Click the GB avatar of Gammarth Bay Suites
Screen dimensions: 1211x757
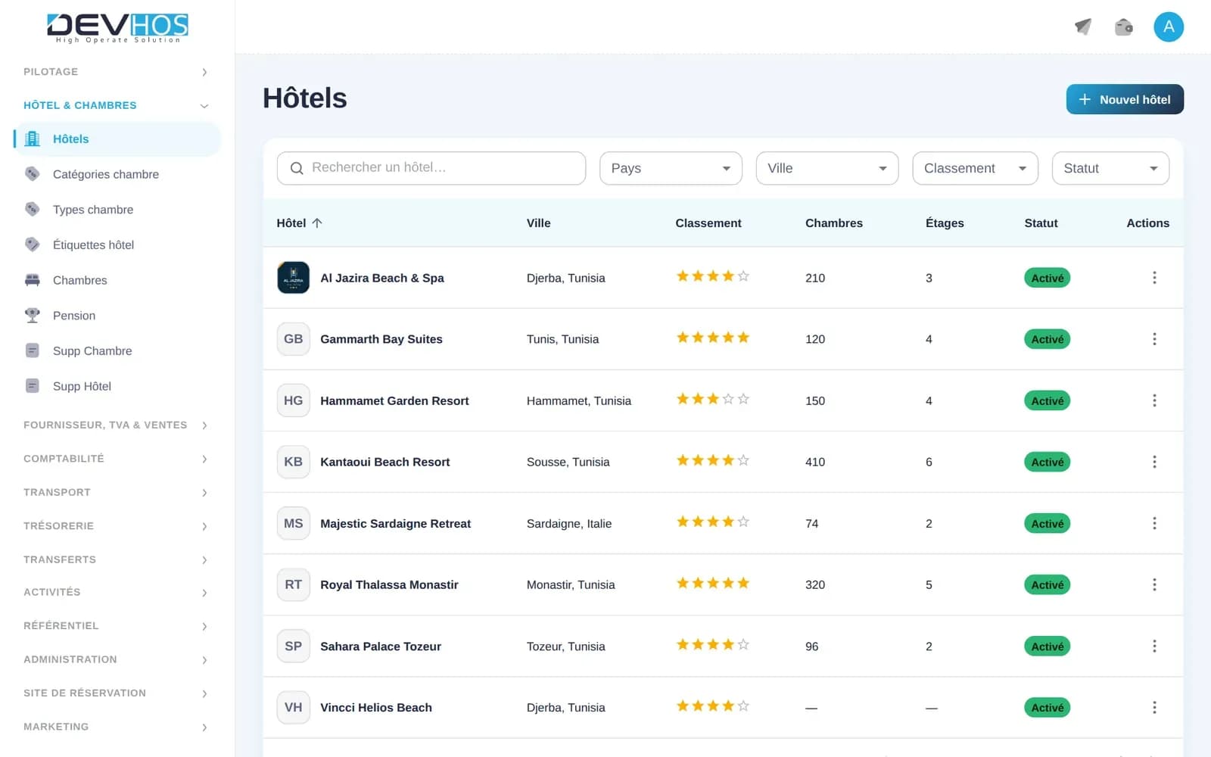click(294, 339)
